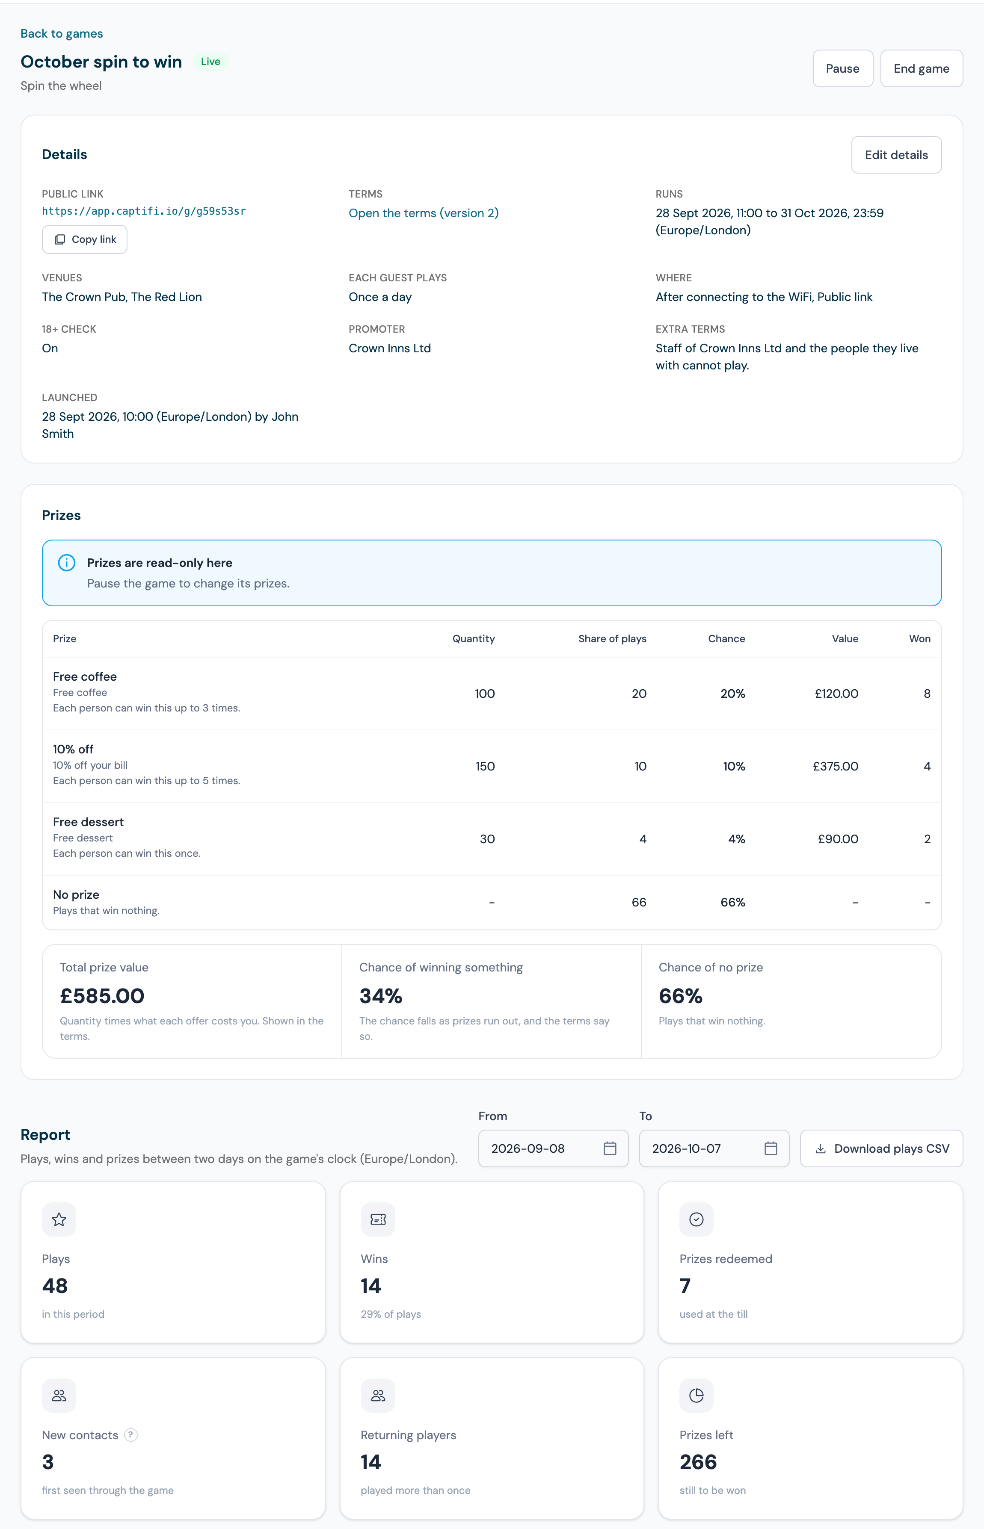Screen dimensions: 984x1529
Task: Click the info icon in the read-only prizes banner
Action: (66, 562)
